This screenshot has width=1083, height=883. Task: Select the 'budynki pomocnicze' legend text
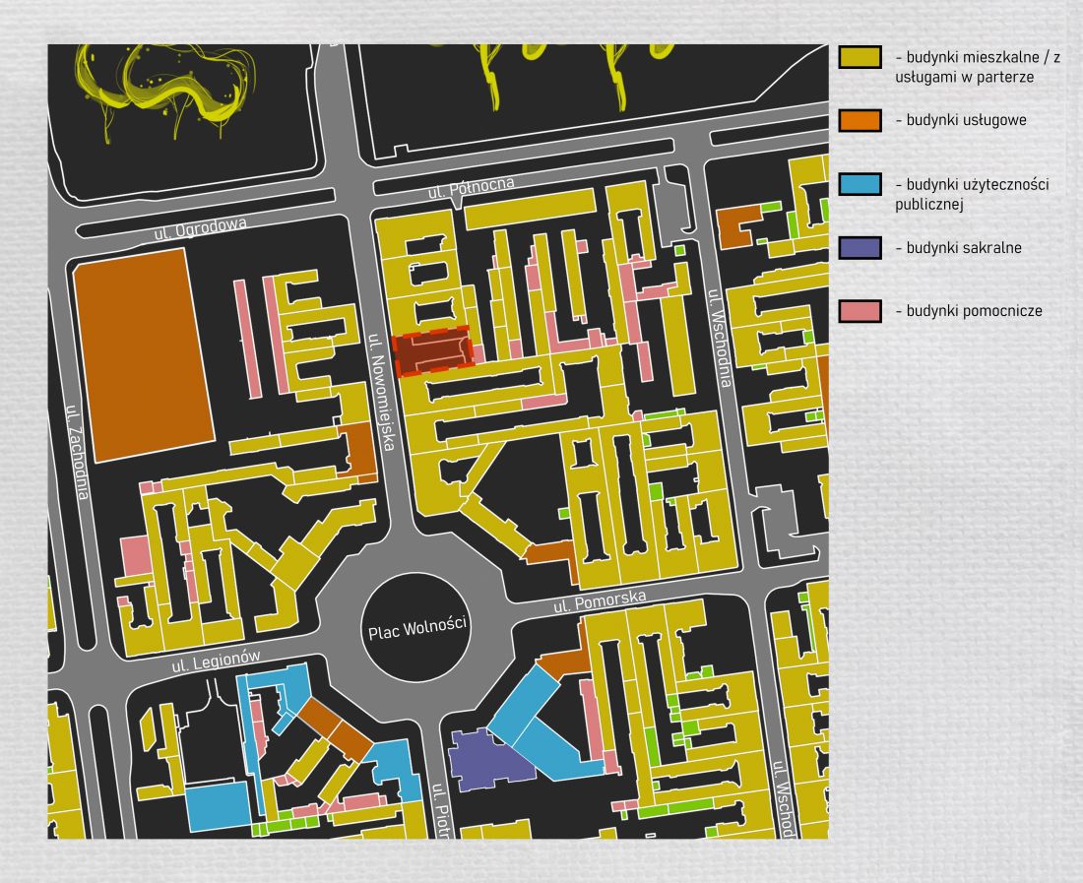(x=969, y=311)
